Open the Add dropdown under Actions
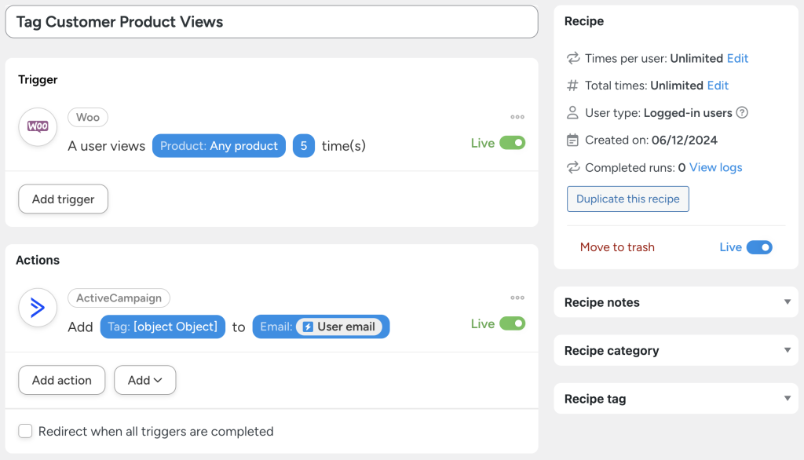804x460 pixels. [x=144, y=380]
